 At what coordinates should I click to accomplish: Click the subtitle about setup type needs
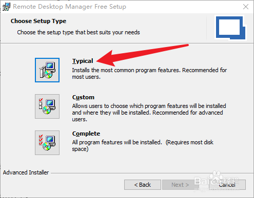pos(79,32)
